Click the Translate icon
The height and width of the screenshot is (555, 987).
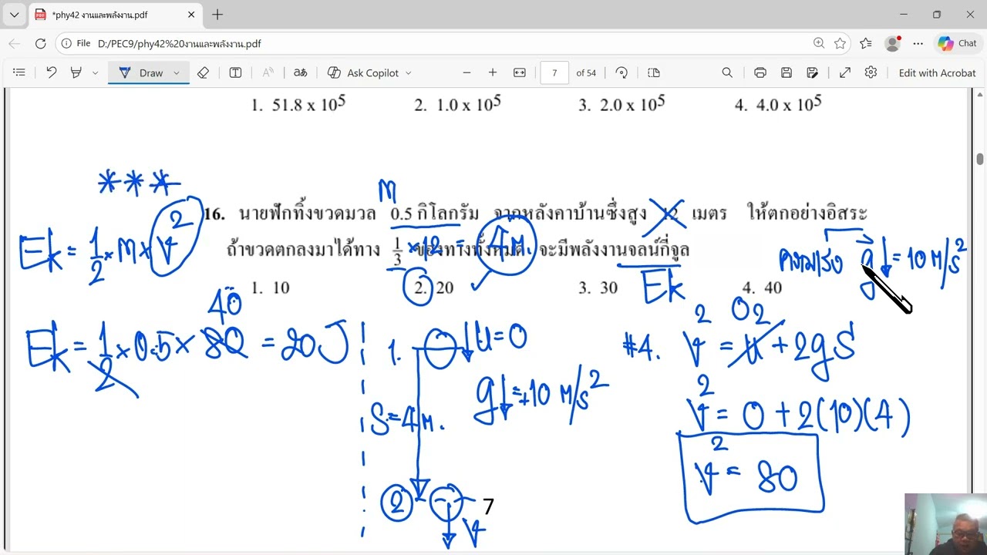tap(300, 72)
